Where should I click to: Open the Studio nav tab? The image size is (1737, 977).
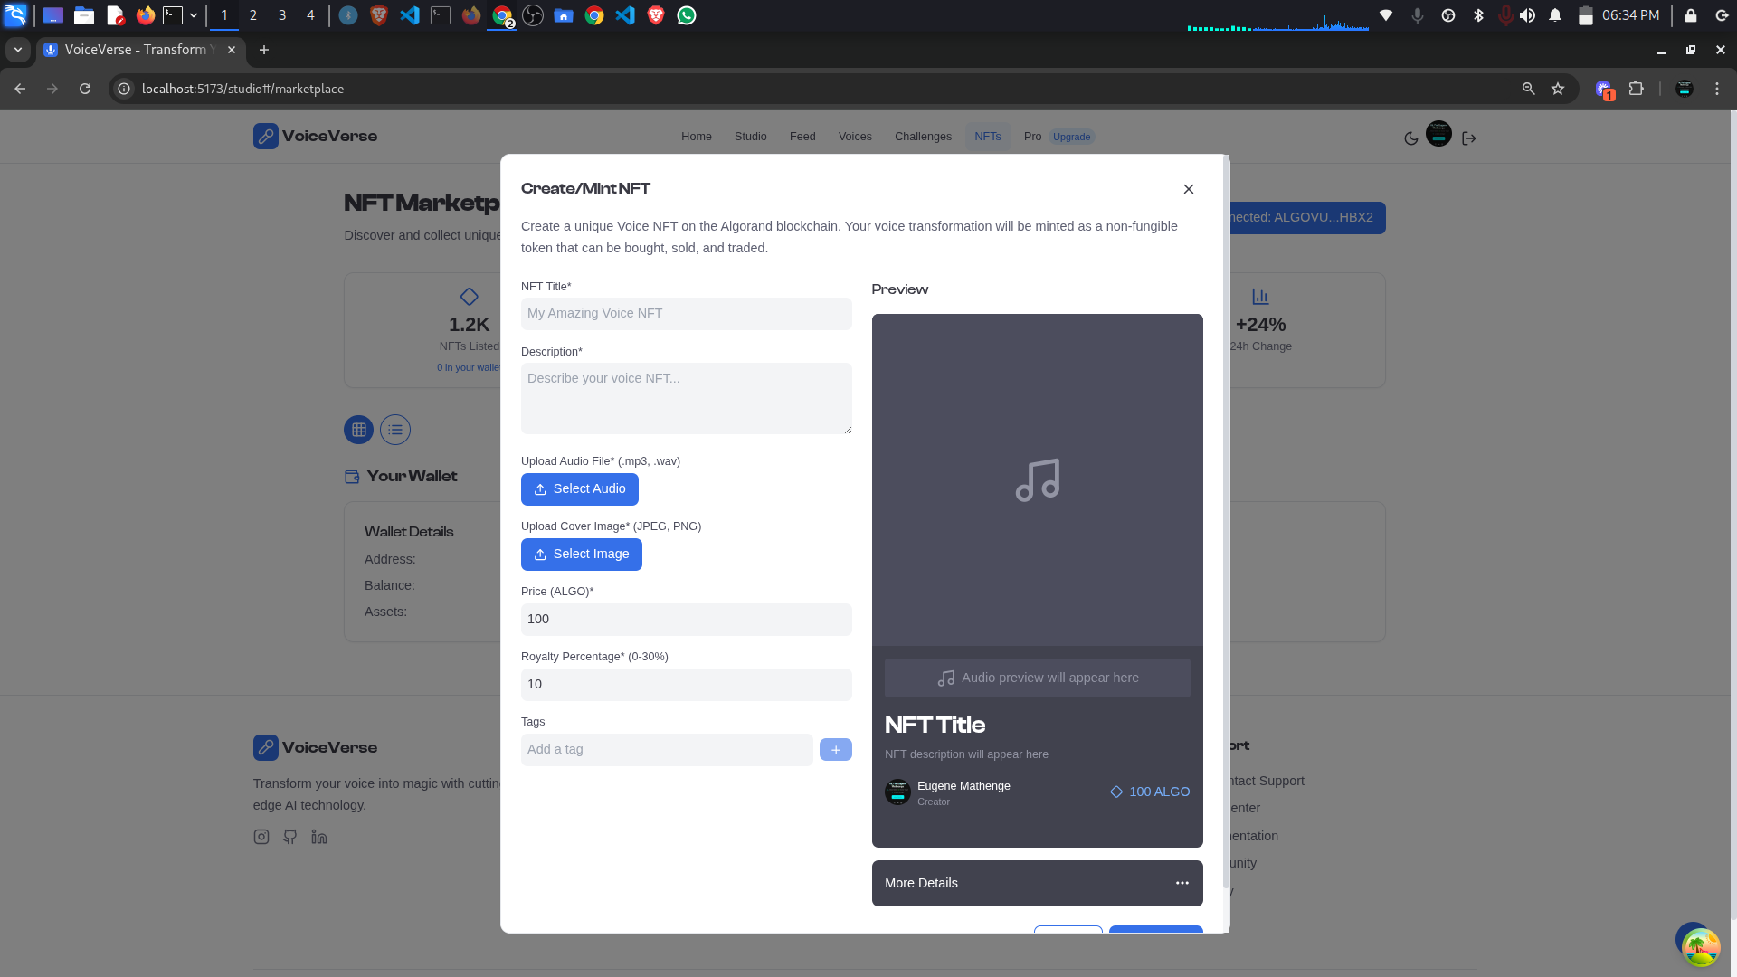click(750, 137)
